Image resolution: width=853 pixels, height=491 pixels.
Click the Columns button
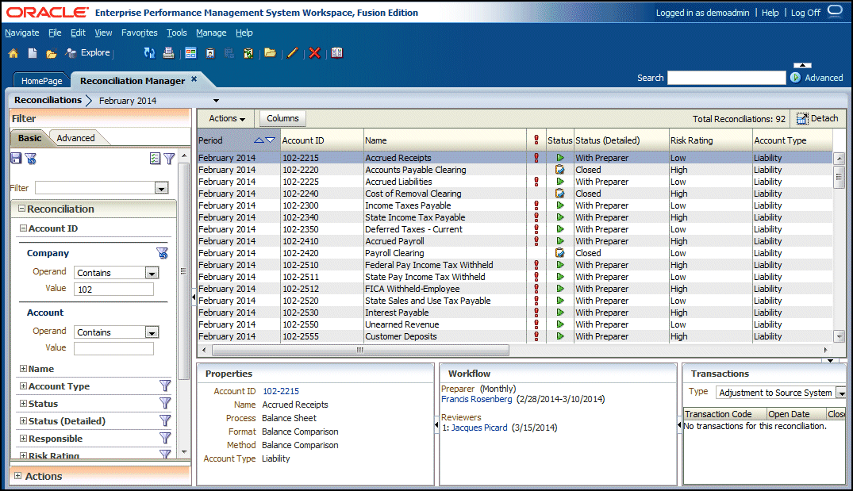[x=282, y=118]
